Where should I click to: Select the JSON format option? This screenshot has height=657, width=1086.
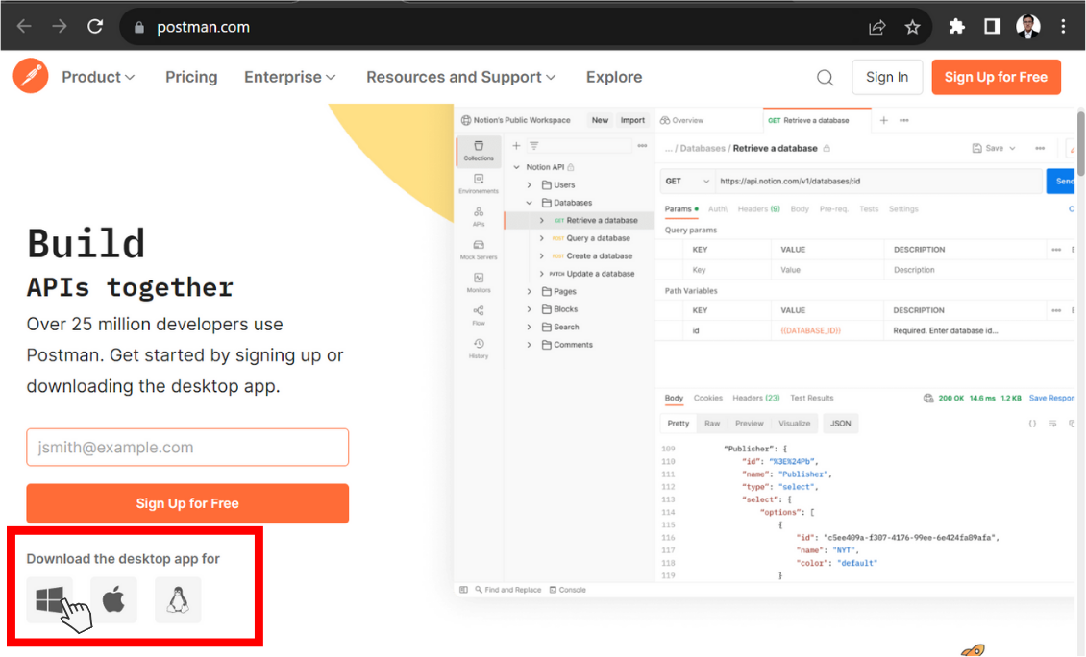pos(840,423)
